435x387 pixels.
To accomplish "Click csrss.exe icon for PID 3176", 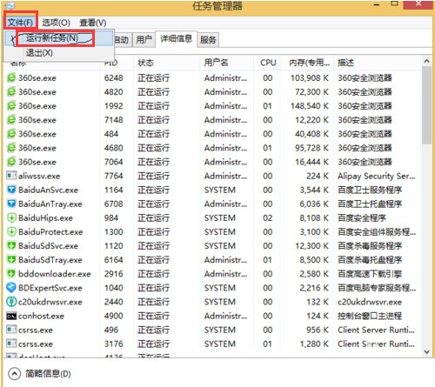I will click(x=11, y=344).
